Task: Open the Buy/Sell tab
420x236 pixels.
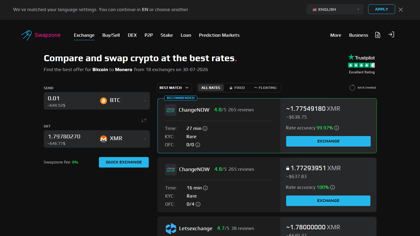Action: coord(111,35)
